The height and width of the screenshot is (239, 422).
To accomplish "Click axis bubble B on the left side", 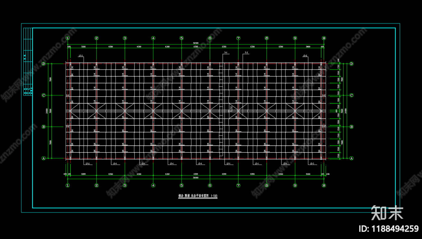I will 44,127.
